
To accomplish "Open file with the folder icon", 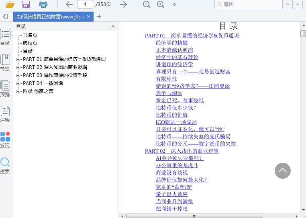I will [10, 4].
